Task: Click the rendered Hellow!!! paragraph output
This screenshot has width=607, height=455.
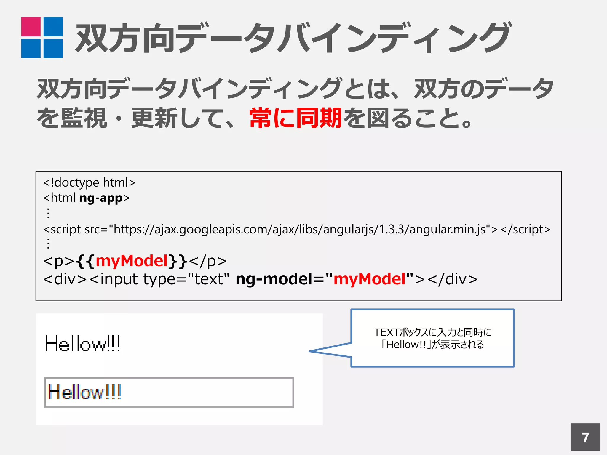Action: 83,343
